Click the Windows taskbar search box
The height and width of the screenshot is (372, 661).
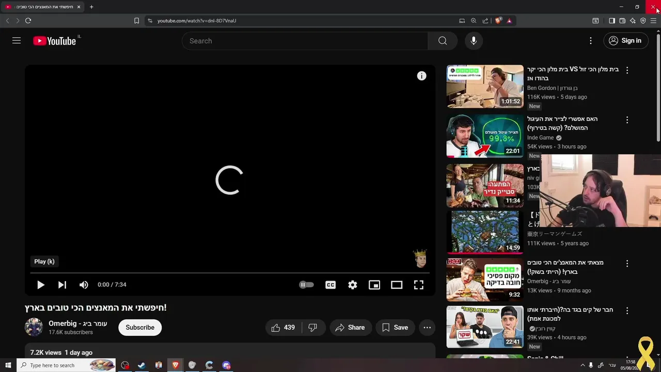pos(66,365)
